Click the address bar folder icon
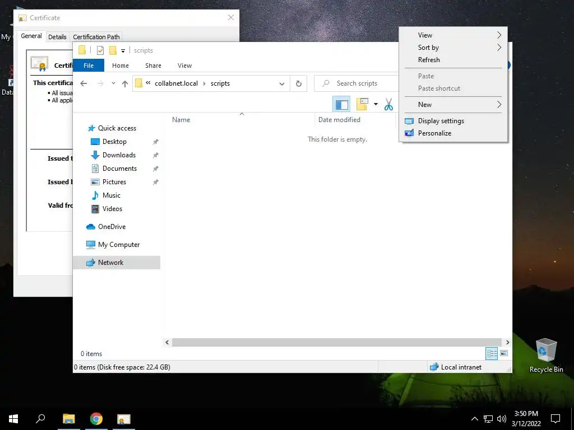Screen dimensions: 574x430 coord(138,83)
